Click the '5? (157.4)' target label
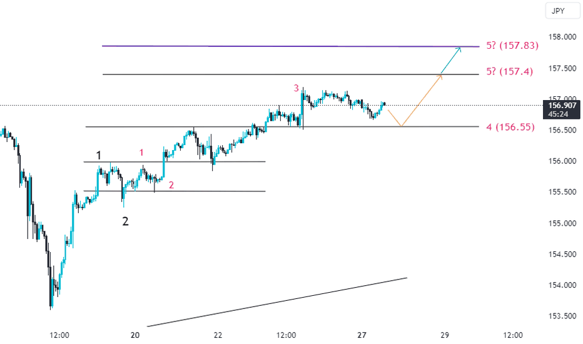Viewport: 583px width, 344px height. click(509, 71)
